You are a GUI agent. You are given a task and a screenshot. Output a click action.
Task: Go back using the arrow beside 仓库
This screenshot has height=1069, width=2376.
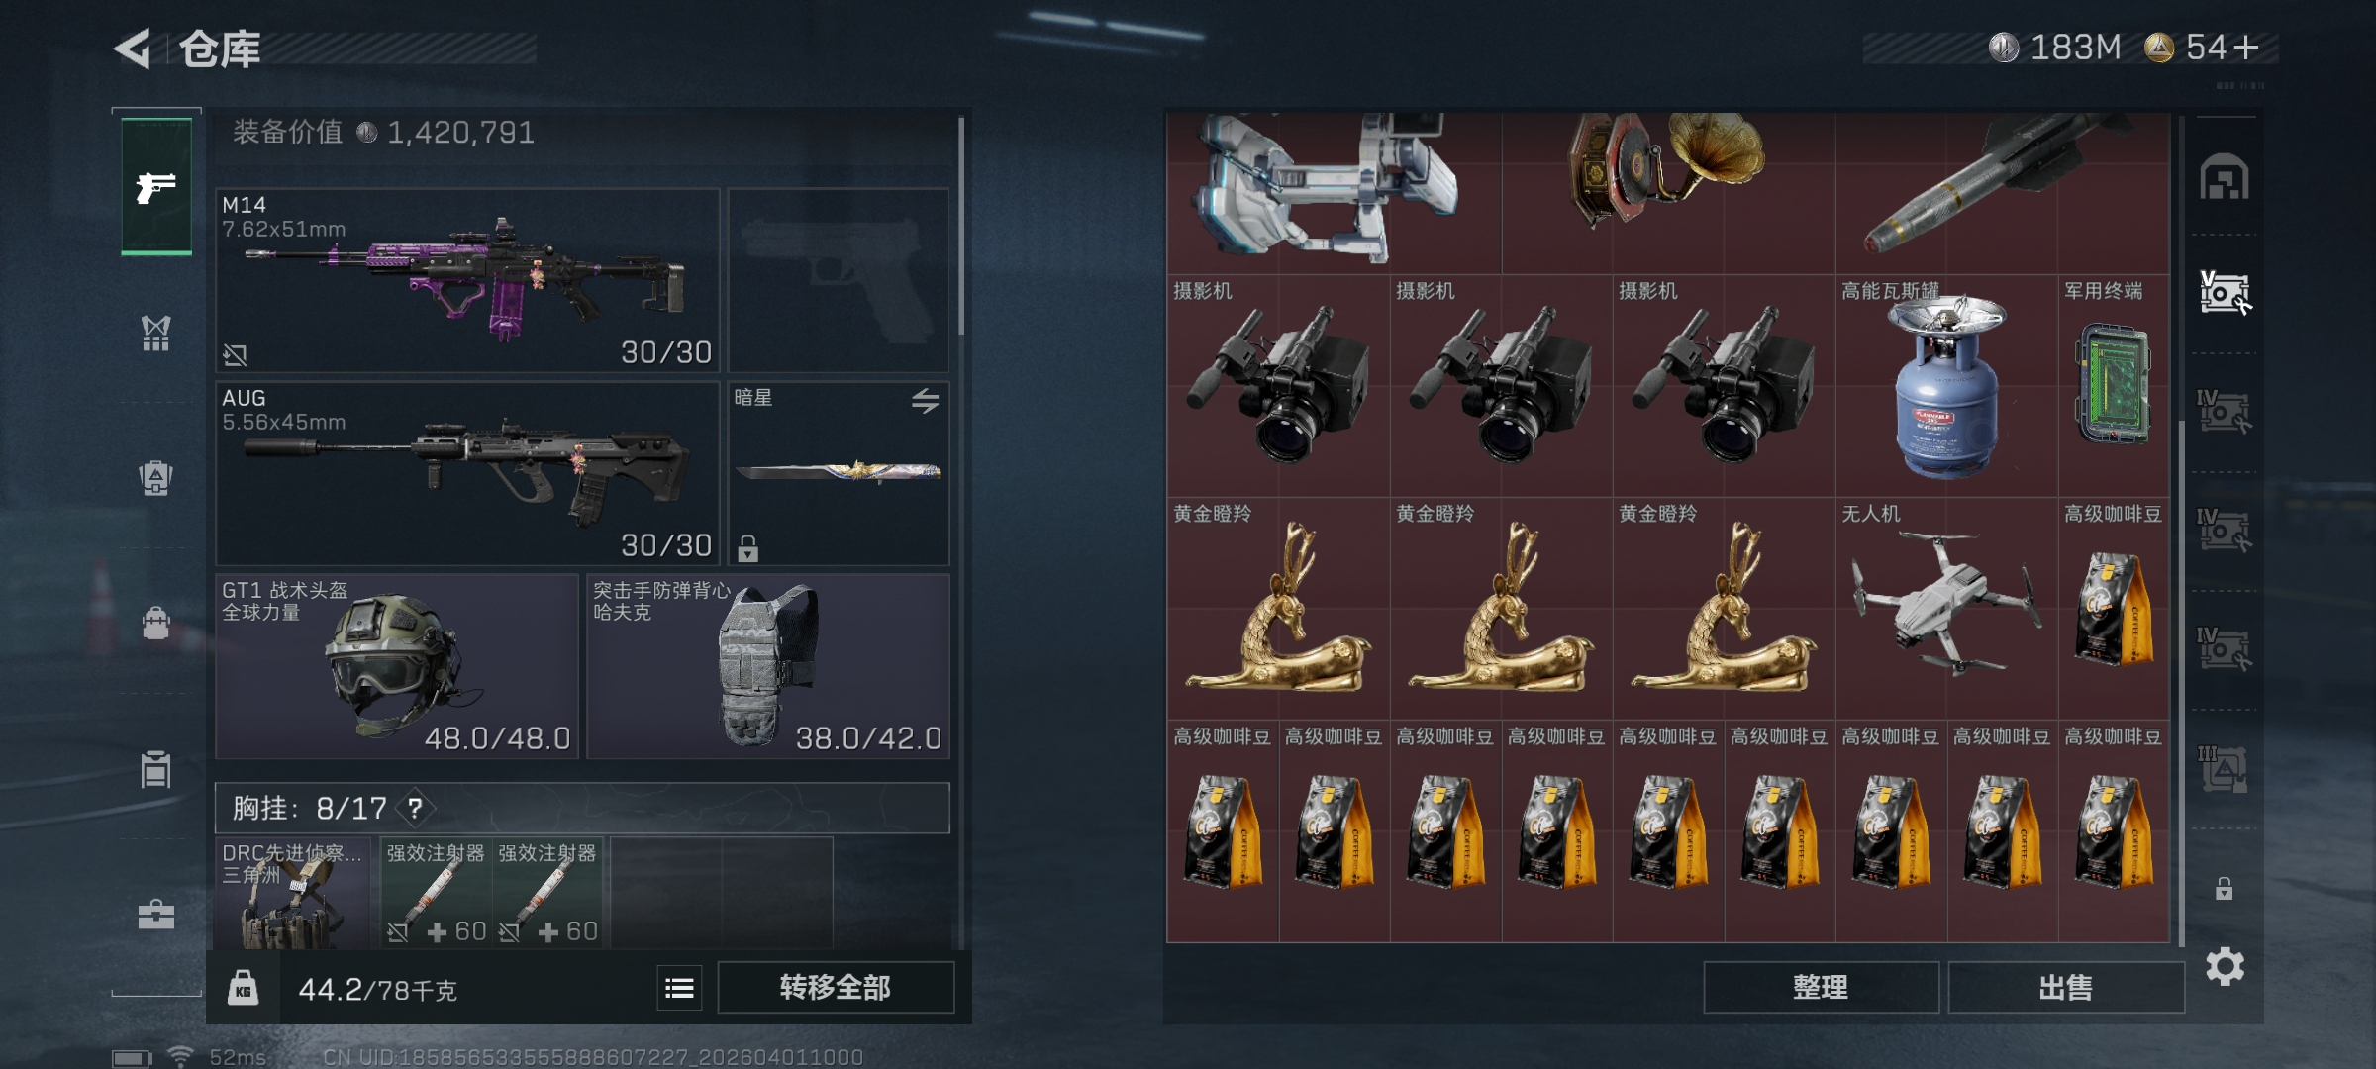pyautogui.click(x=133, y=49)
